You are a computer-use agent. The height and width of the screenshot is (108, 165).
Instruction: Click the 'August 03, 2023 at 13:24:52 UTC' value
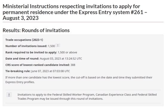click(61, 59)
